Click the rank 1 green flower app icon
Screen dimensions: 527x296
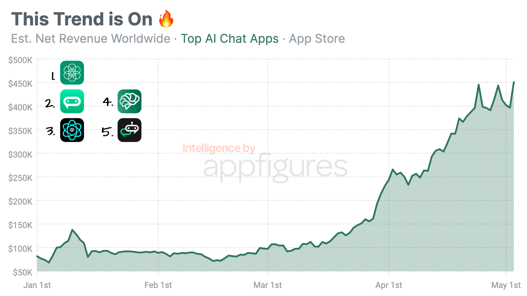coord(72,73)
